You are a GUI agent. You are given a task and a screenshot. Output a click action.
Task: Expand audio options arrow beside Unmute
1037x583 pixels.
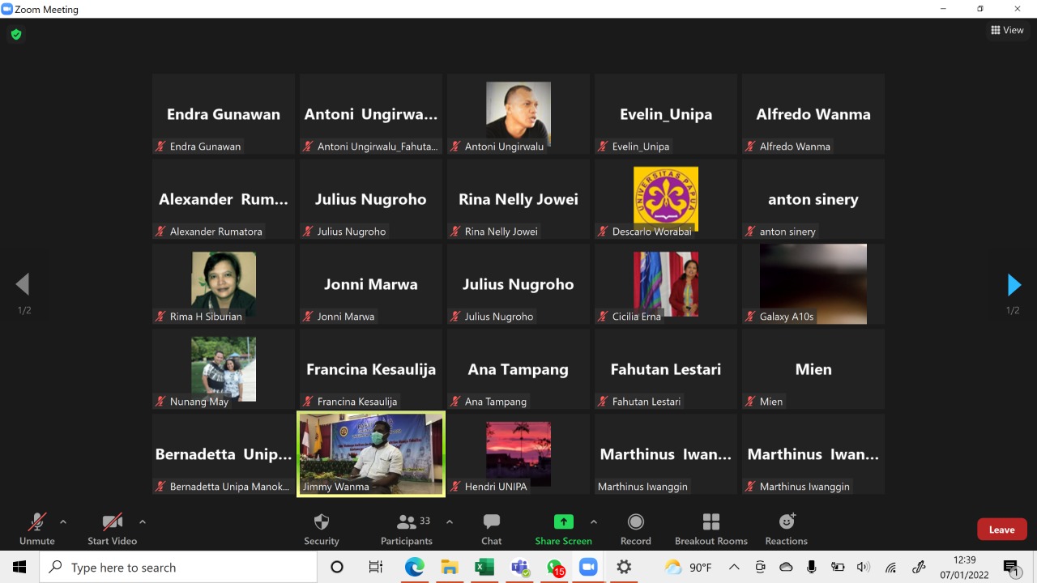(x=63, y=522)
